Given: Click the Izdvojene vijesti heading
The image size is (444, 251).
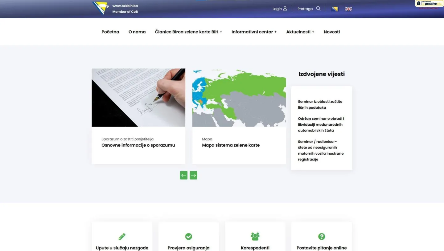Looking at the screenshot, I should (322, 74).
